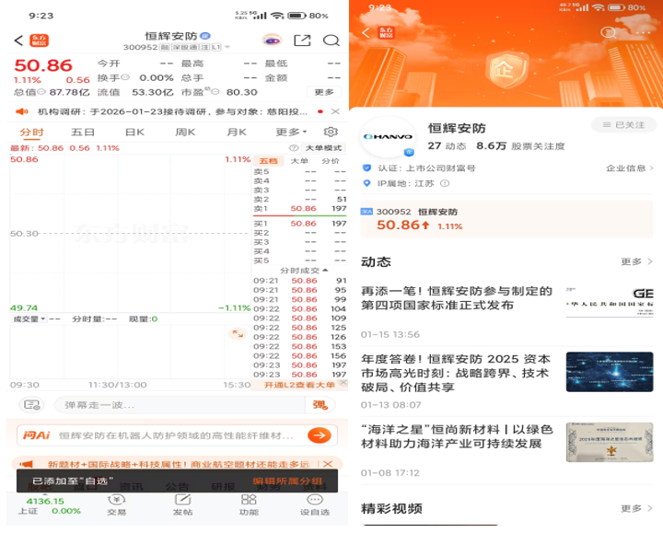Viewport: 663px width, 544px height.
Task: Submit the 问Ai question with the orange arrow
Action: pos(320,435)
